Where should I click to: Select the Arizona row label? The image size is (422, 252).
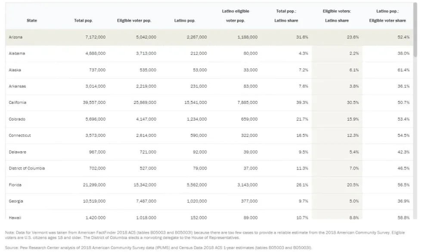point(16,37)
